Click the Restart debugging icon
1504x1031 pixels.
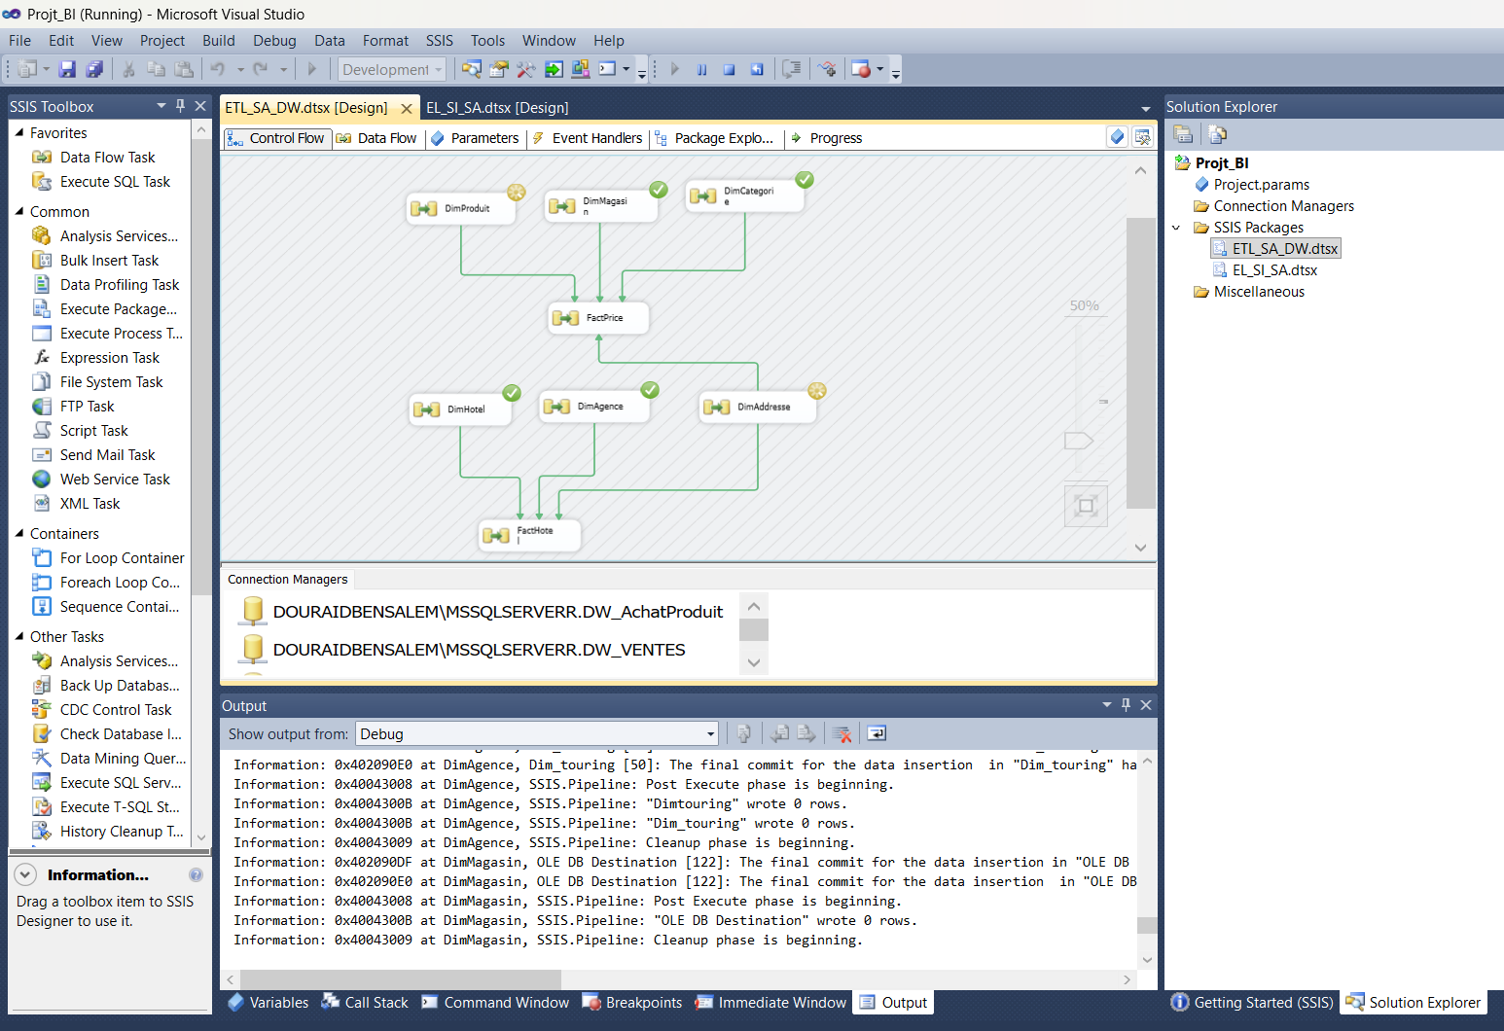pyautogui.click(x=757, y=69)
